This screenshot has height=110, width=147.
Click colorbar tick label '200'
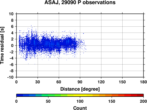[x=143, y=101]
